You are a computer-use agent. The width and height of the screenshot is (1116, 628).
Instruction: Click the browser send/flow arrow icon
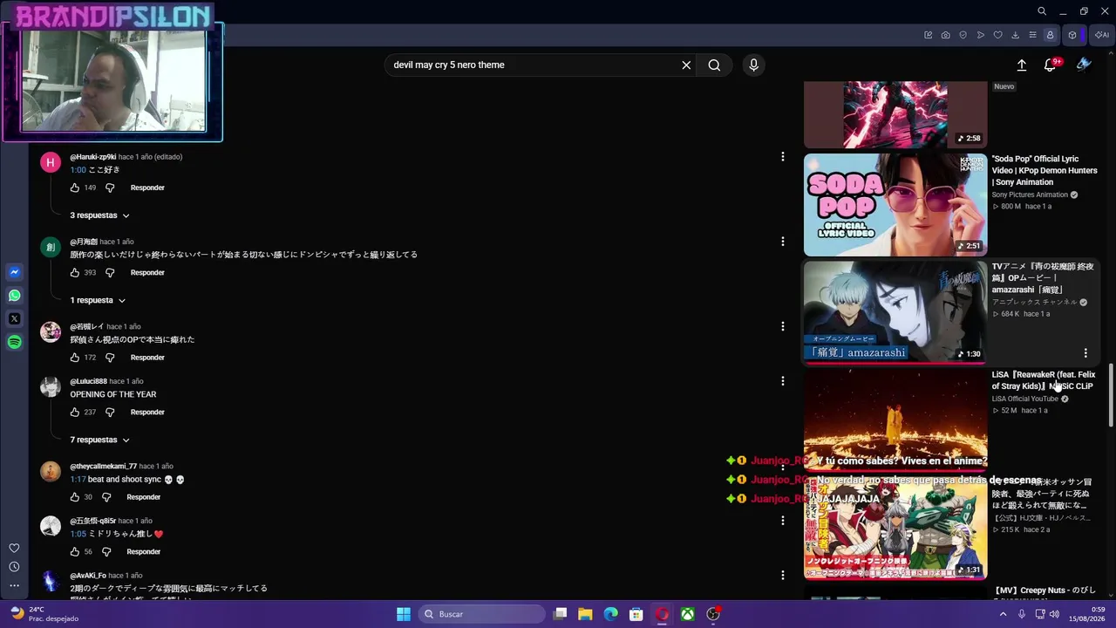[x=981, y=35]
